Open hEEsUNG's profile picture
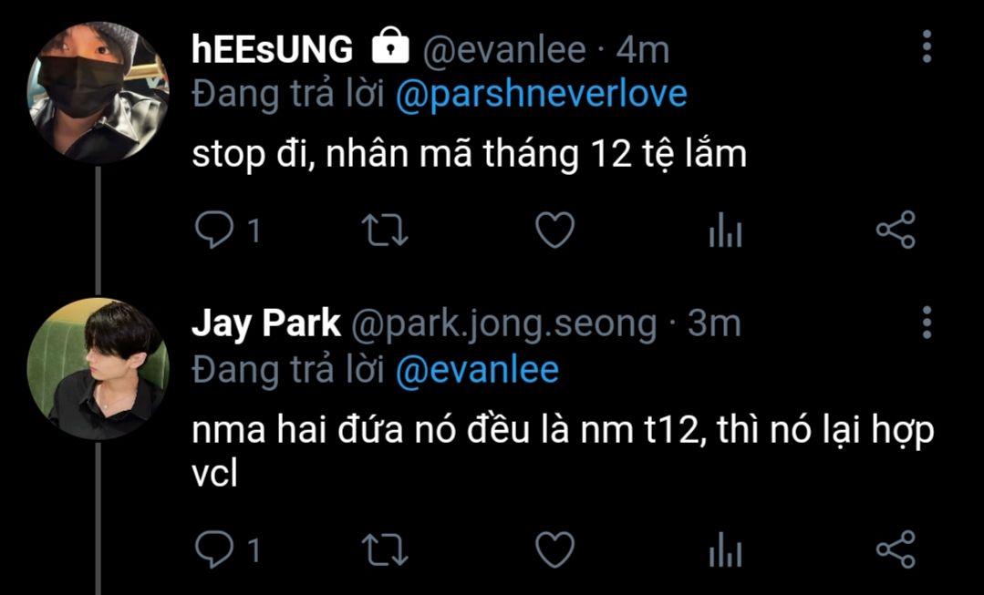 (98, 92)
